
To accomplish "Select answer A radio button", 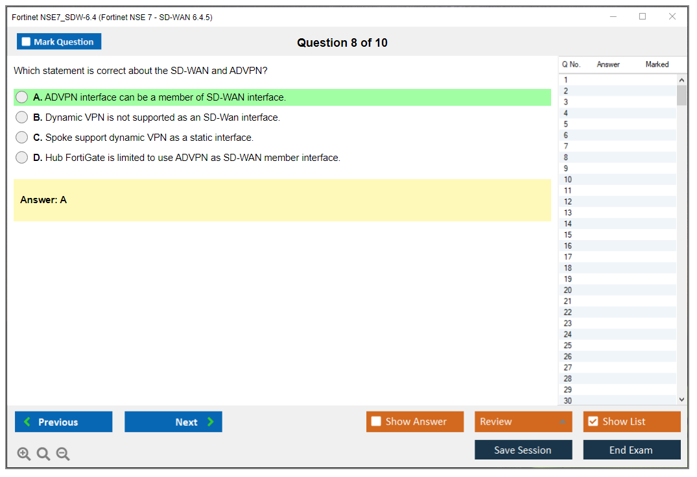I will (x=22, y=97).
